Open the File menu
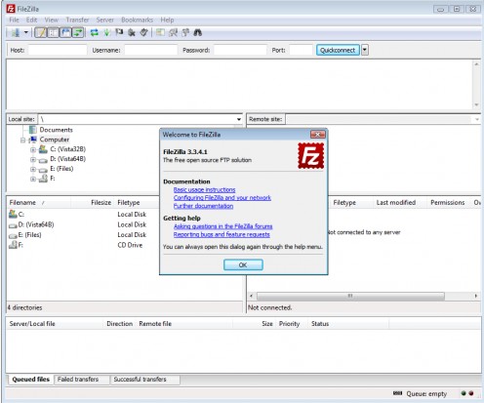The image size is (484, 403). tap(14, 20)
